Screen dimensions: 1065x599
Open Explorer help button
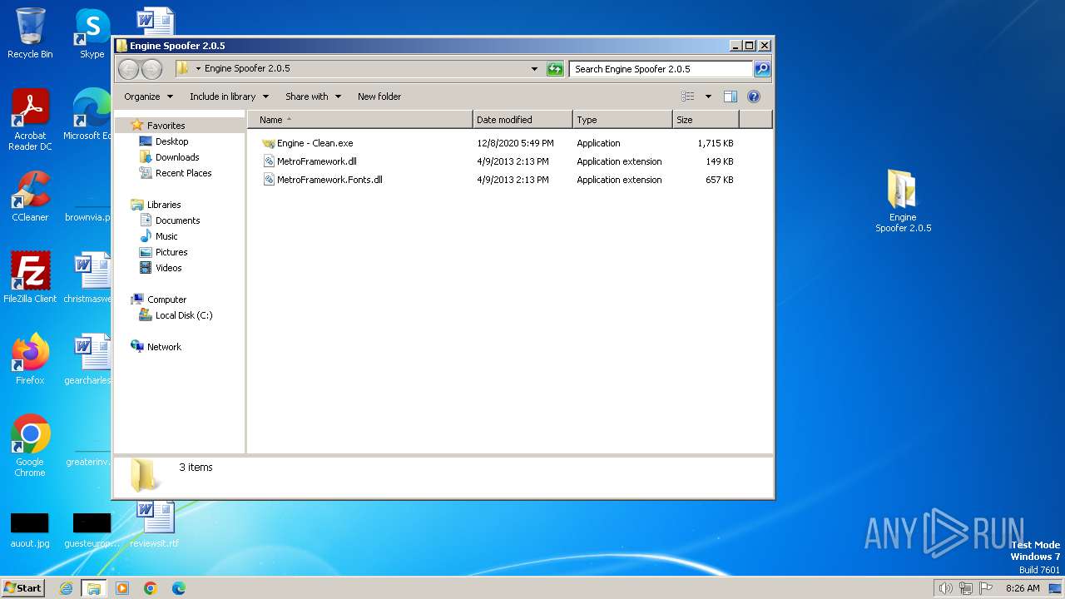754,97
